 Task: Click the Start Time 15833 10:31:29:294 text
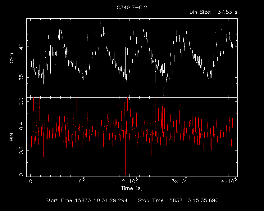87,200
